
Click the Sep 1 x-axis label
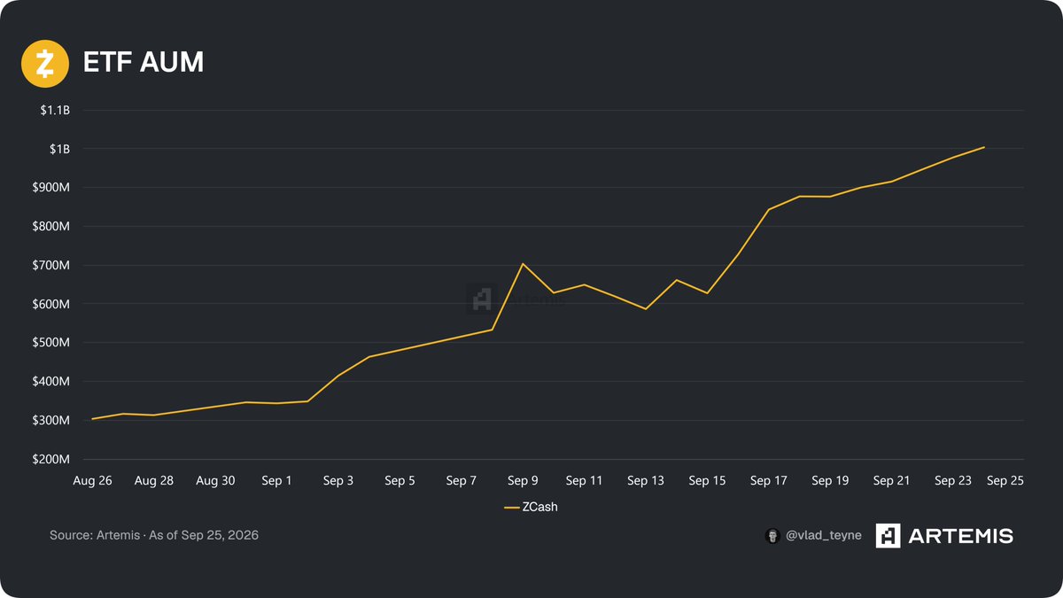276,481
